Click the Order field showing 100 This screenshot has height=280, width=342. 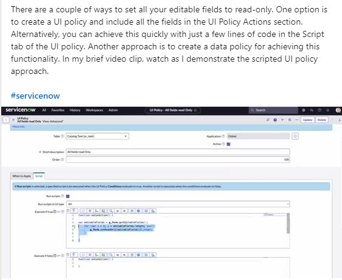point(178,160)
